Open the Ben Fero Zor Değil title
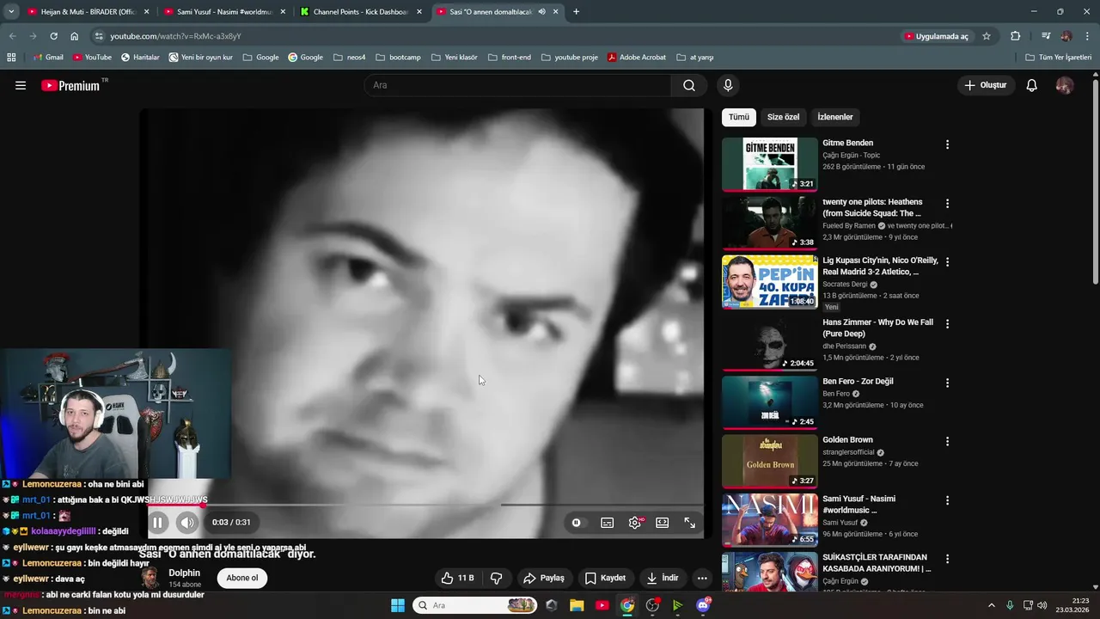 858,381
